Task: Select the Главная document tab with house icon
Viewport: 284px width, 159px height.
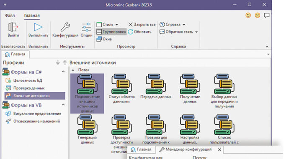Action: [x=15, y=54]
